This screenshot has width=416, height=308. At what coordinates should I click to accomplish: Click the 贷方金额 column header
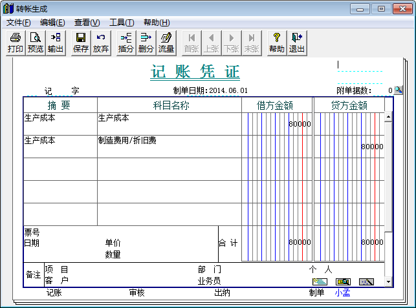coord(349,105)
